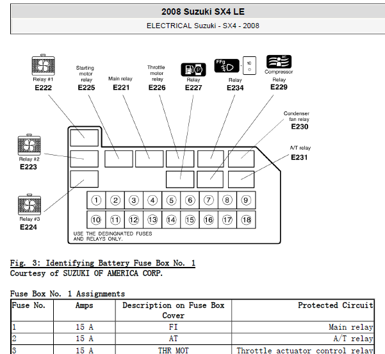Image resolution: width=385 pixels, height=354 pixels.
Task: Click fuse number 15 in the diagram
Action: 190,220
